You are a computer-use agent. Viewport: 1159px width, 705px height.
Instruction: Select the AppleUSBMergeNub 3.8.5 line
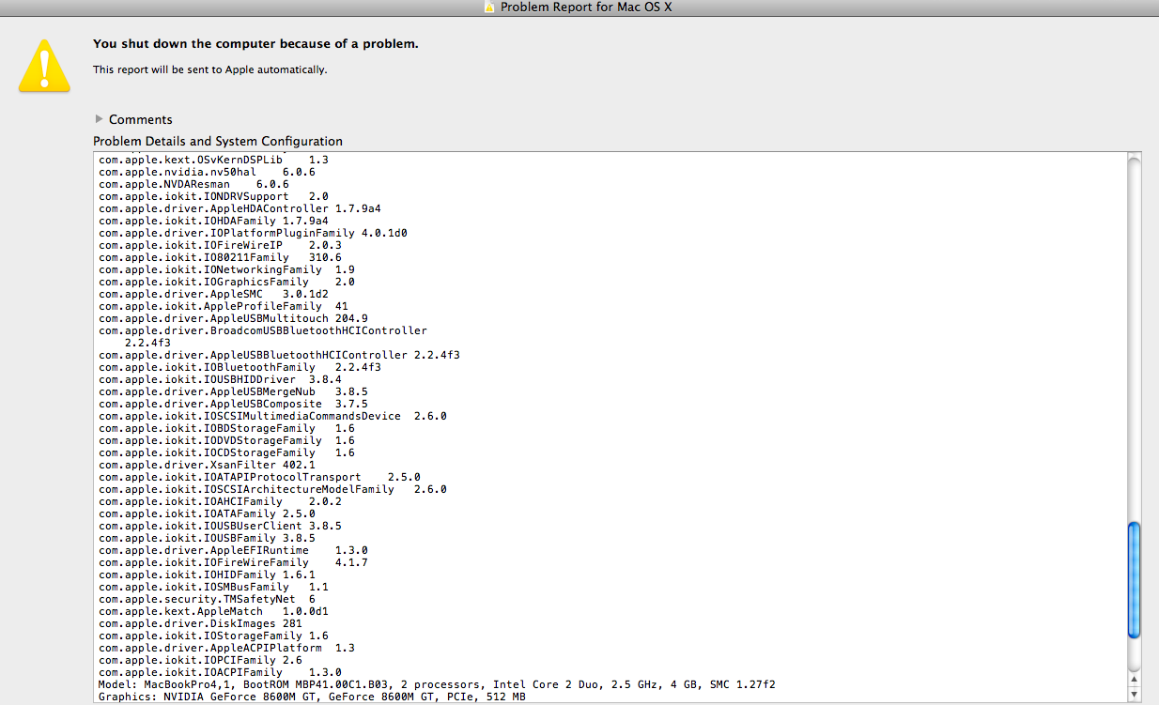click(233, 391)
